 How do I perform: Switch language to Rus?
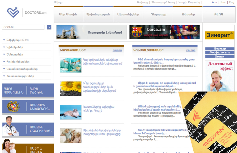(x=223, y=2)
